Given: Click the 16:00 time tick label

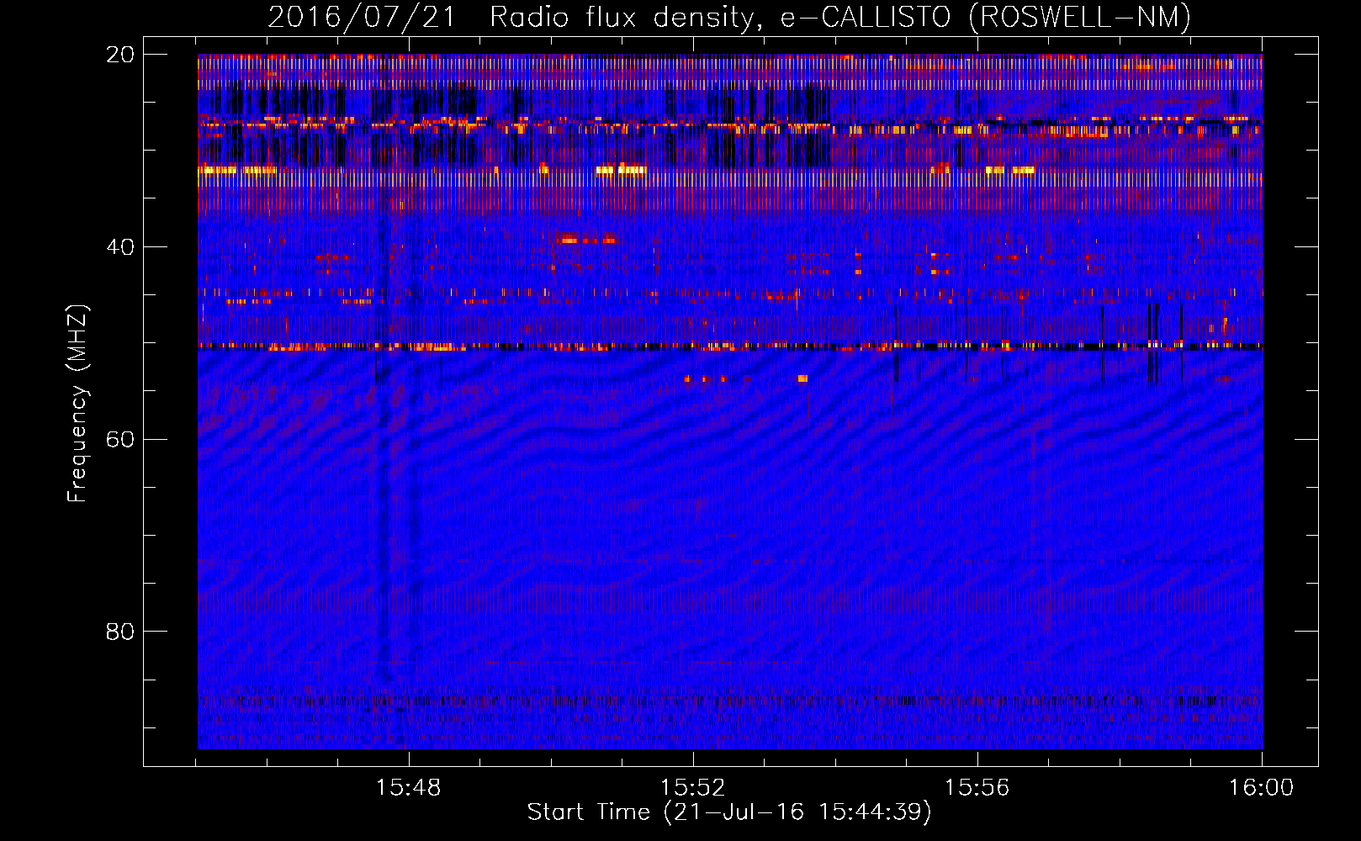Looking at the screenshot, I should tap(1261, 788).
